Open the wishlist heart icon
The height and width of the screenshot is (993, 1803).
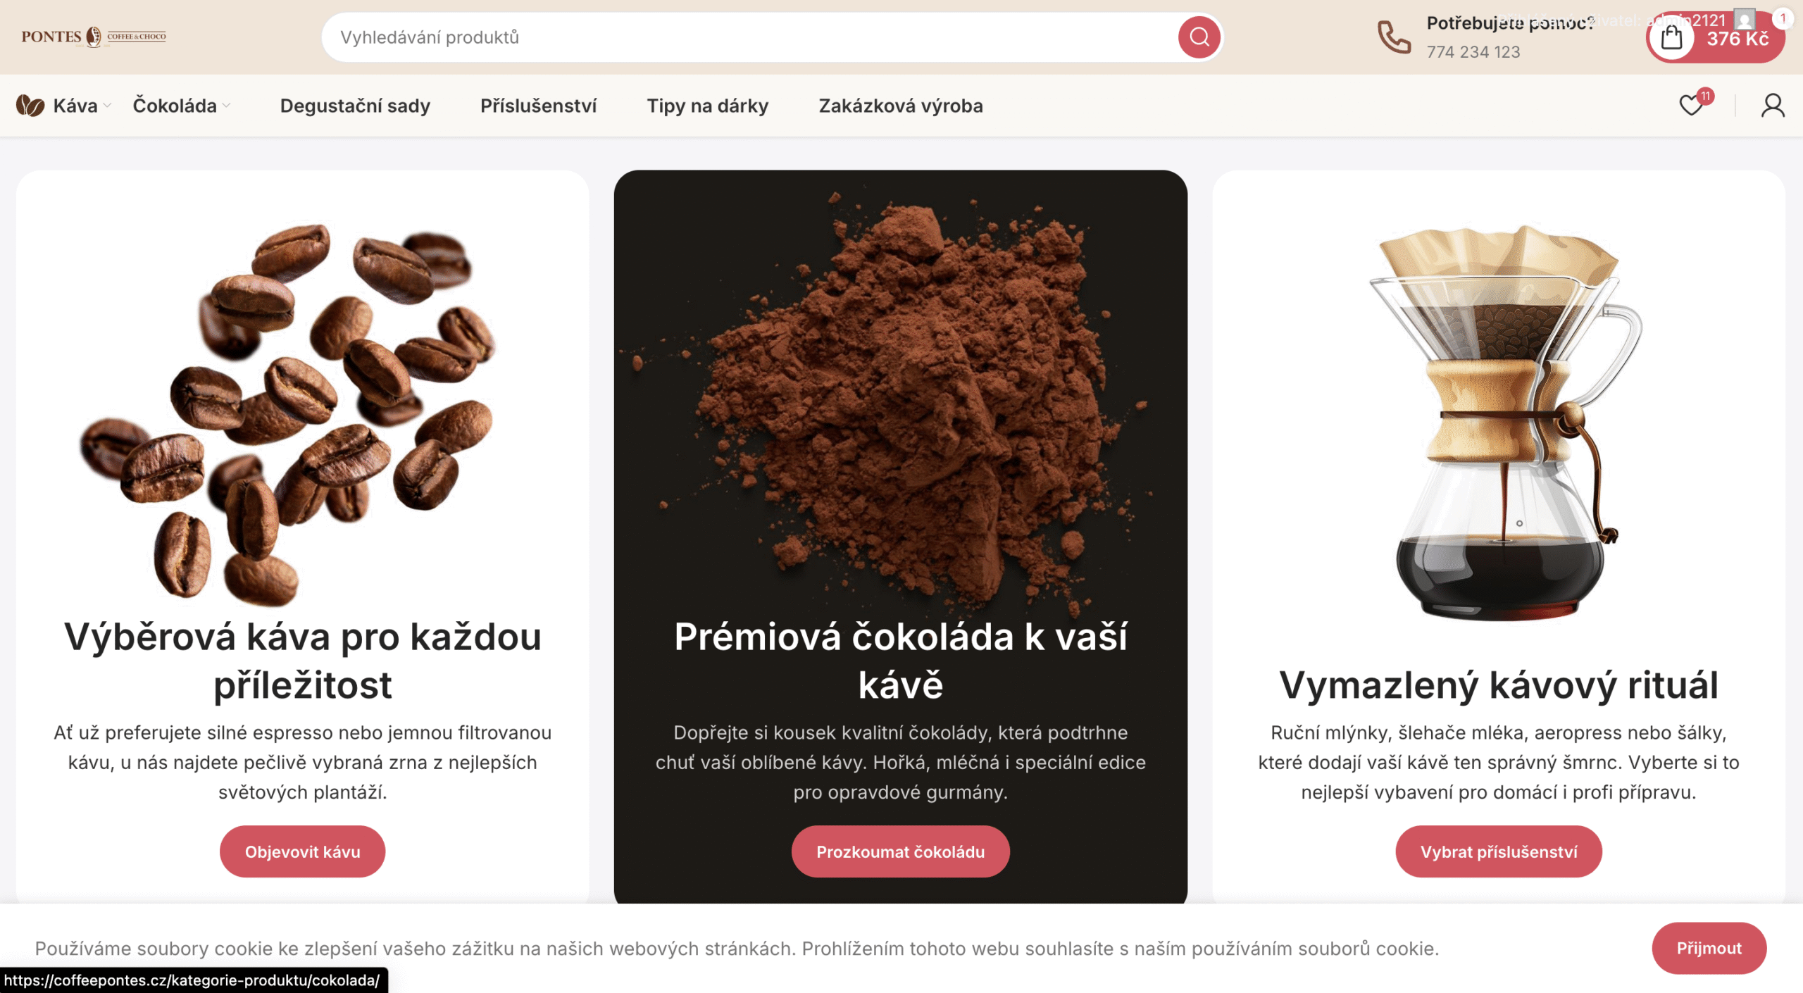1691,106
